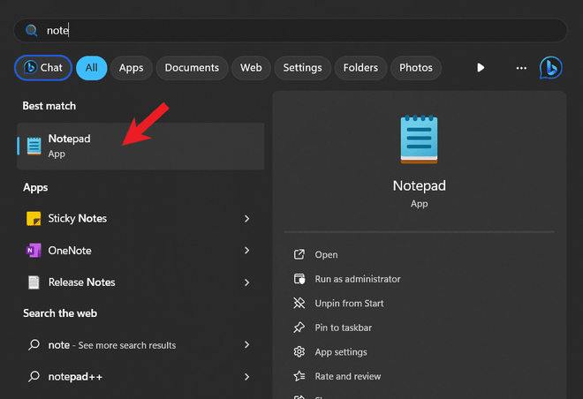
Task: Expand notepad++ web search chevron
Action: (247, 377)
